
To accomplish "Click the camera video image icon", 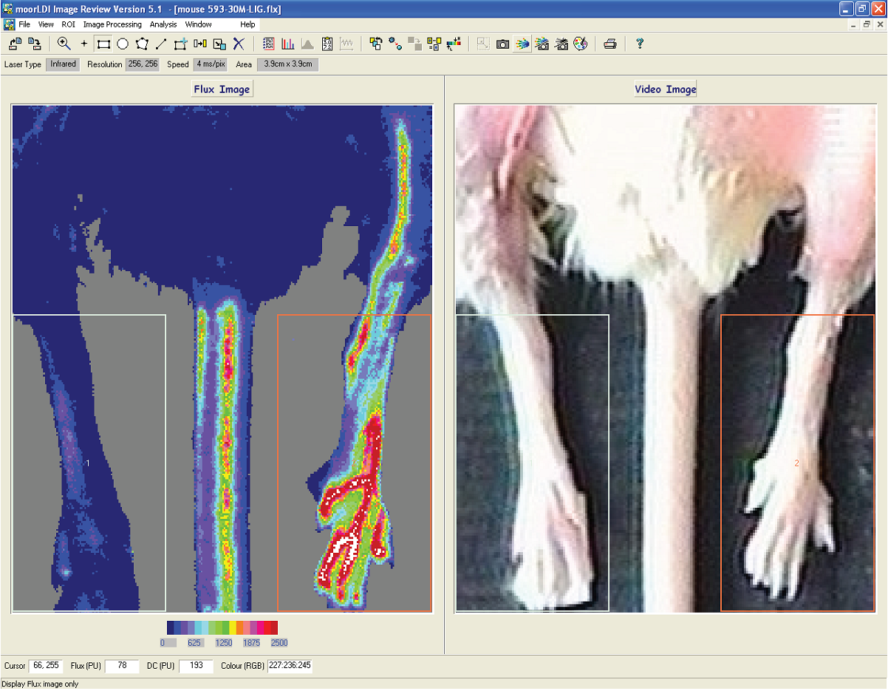I will (x=502, y=44).
